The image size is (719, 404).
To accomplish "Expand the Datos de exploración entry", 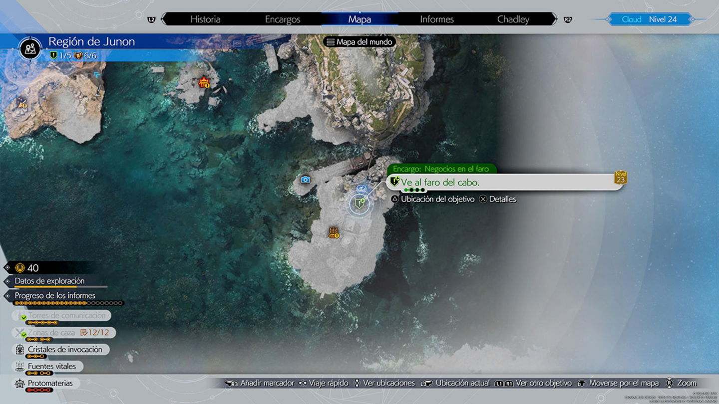I will 50,281.
